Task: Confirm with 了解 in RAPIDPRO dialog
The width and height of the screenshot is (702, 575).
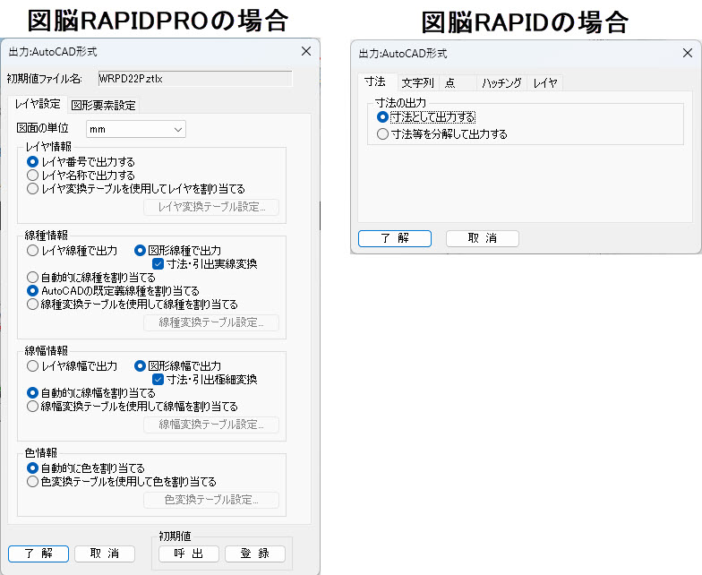Action: 38,554
